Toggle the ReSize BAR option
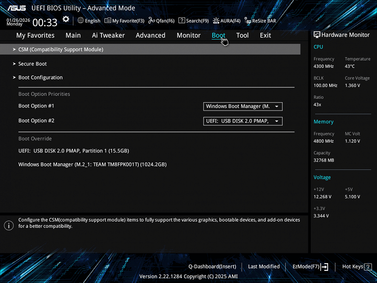 coord(260,21)
